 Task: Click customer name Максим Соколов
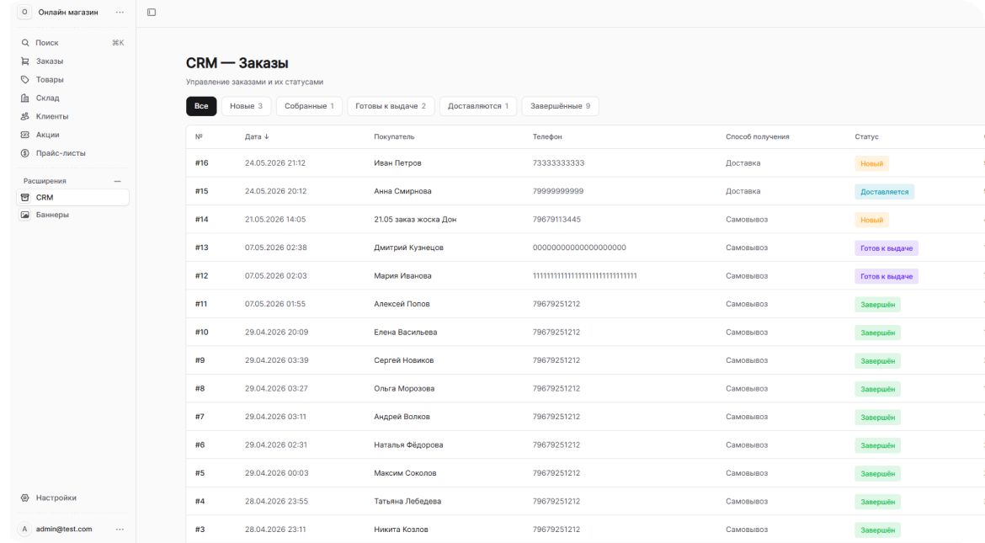click(405, 473)
